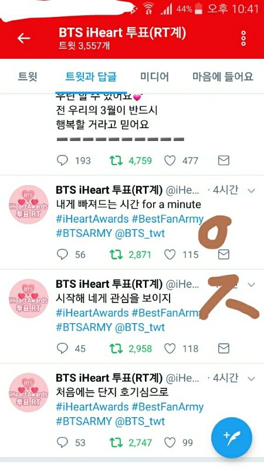The height and width of the screenshot is (470, 264).
Task: Expand options chevron on 'for a minute' tweet
Action: 252,190
